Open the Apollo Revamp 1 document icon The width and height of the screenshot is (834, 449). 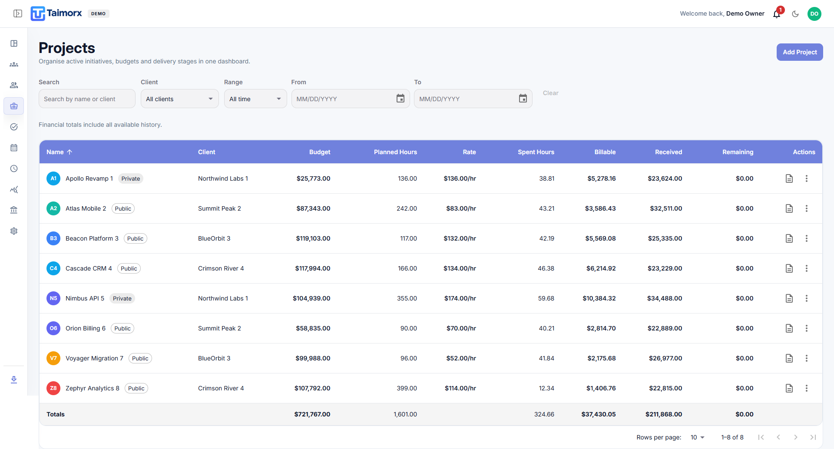click(x=789, y=178)
